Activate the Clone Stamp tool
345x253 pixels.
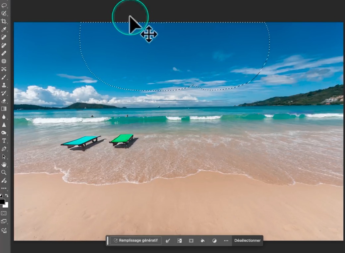(4, 85)
